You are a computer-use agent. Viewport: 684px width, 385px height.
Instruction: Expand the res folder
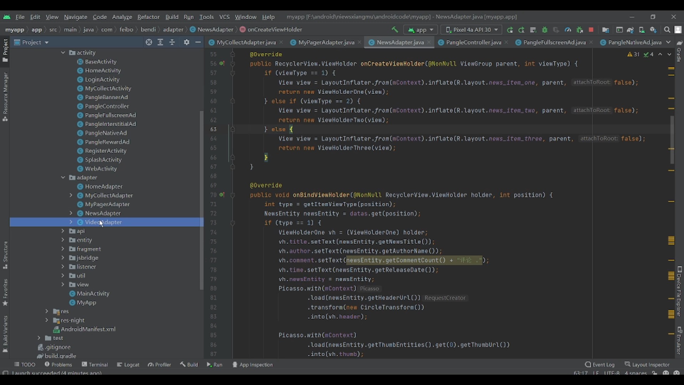click(47, 311)
